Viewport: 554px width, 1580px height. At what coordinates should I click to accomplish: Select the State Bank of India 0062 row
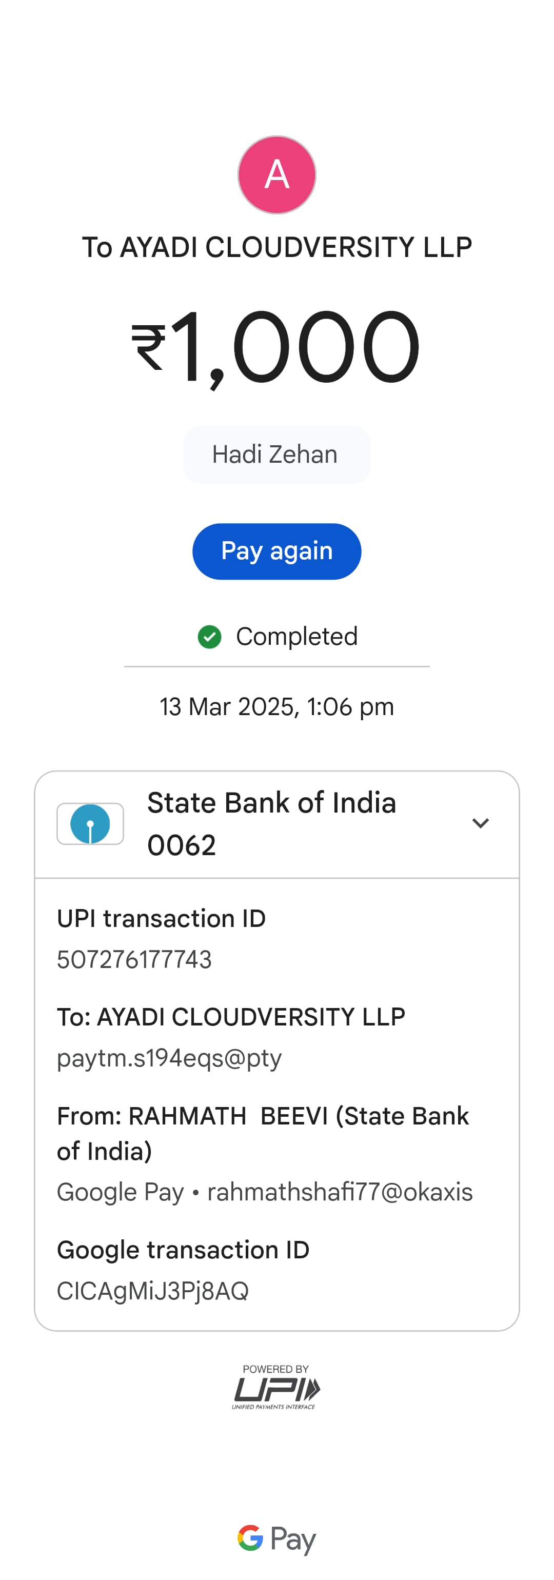271,824
